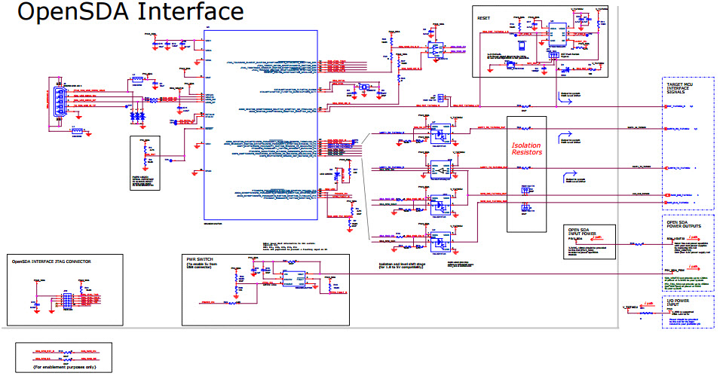Select the JTAG header connector symbol
This screenshot has width=720, height=376.
tap(67, 300)
